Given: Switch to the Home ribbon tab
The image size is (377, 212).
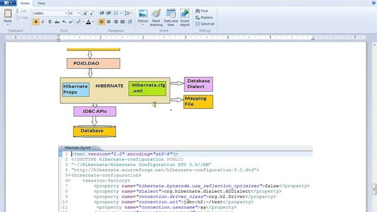Looking at the screenshot, I should pyautogui.click(x=25, y=3).
